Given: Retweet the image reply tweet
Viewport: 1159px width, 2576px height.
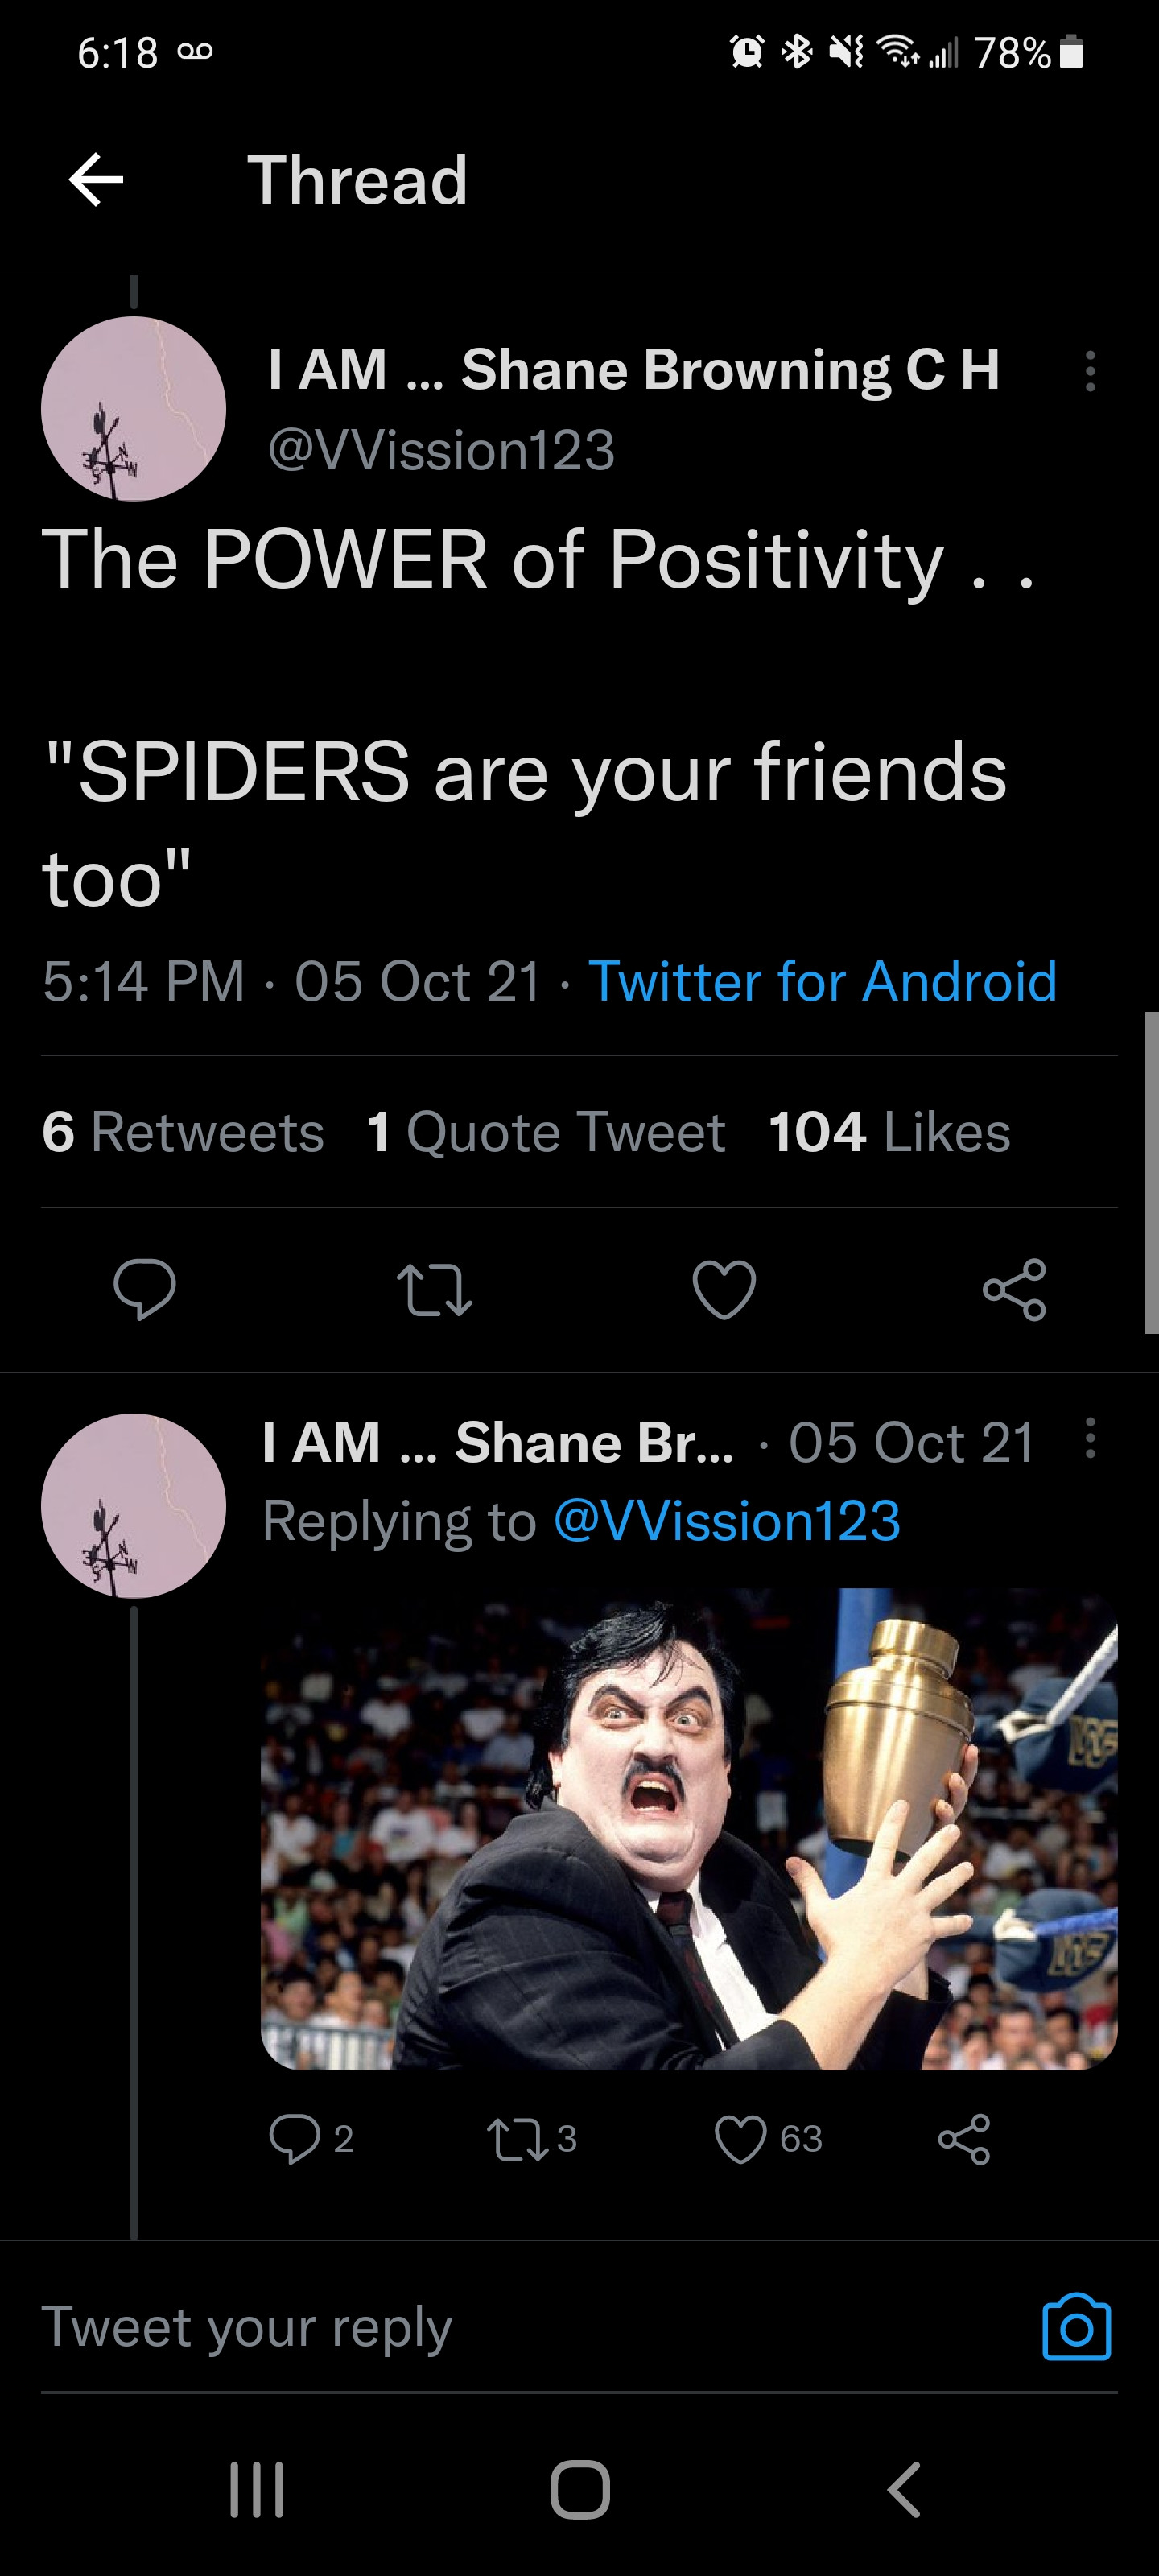Looking at the screenshot, I should coord(517,2139).
